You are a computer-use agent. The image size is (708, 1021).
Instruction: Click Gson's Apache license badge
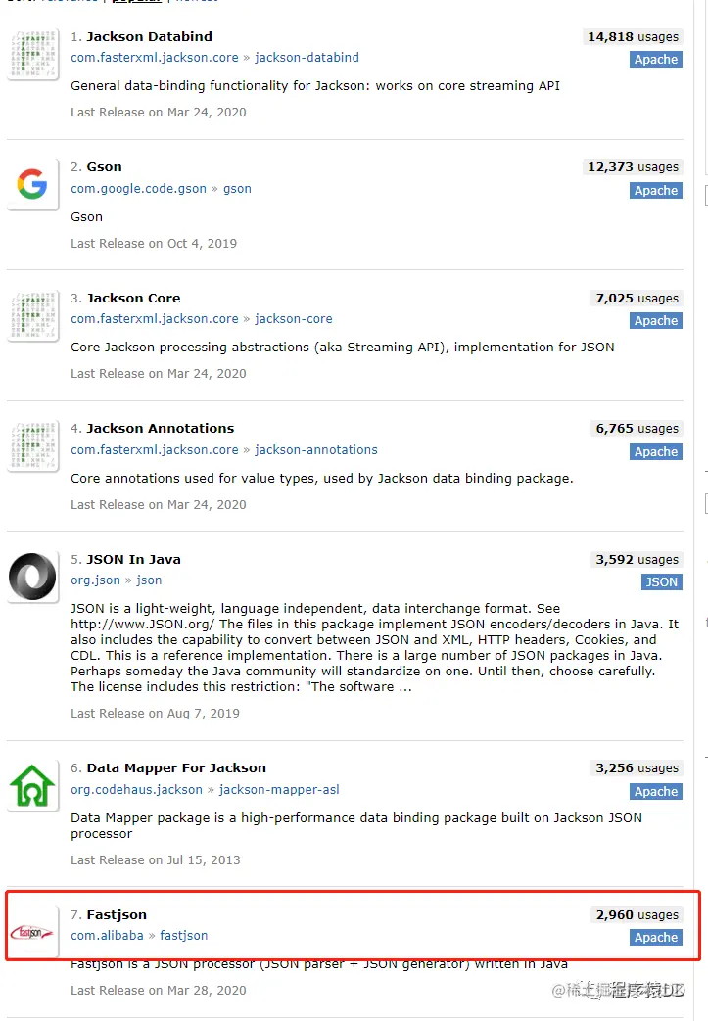(x=655, y=191)
